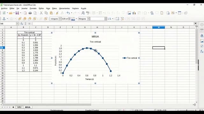
Task: Click cell containing 'y = 6t - 4,9t²'
Action: point(35,35)
